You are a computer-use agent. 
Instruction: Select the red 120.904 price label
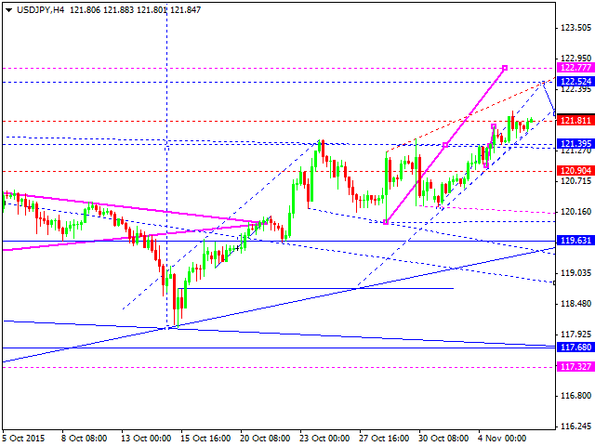575,171
